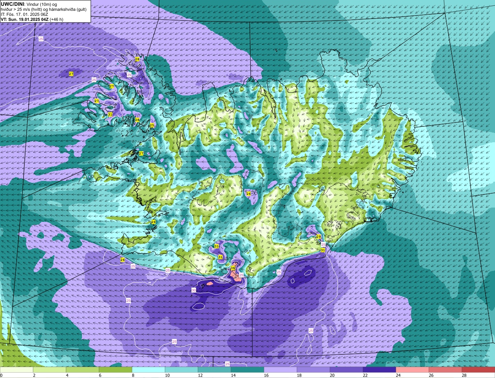Click the legend scale value 26
The image size is (495, 378).
[x=431, y=375]
